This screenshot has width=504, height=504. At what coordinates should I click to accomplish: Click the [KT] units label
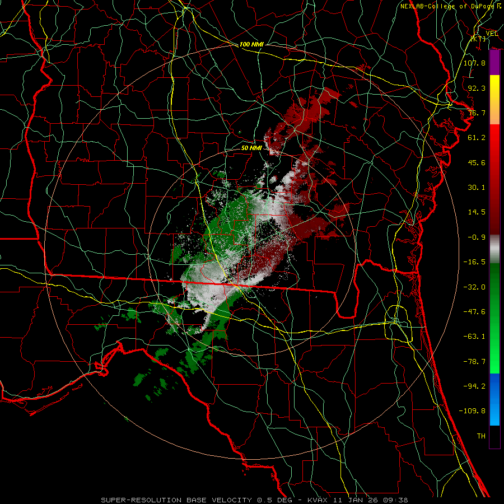click(x=478, y=39)
